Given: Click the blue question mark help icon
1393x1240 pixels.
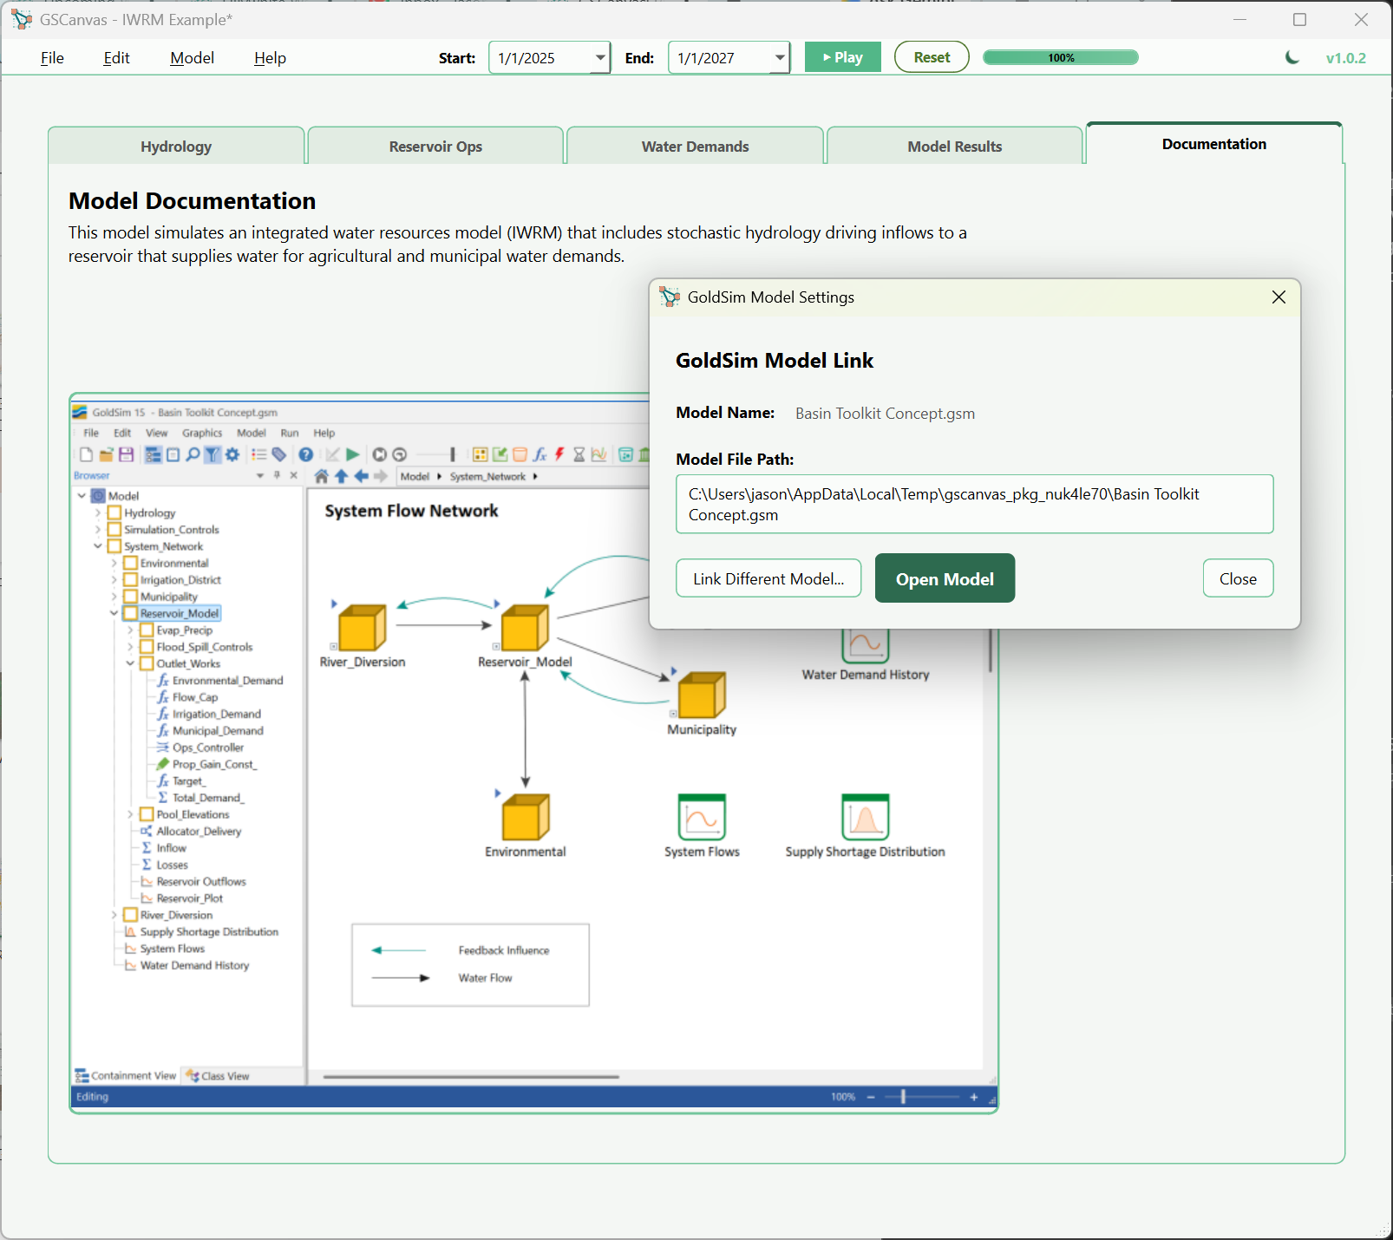Looking at the screenshot, I should [x=306, y=454].
